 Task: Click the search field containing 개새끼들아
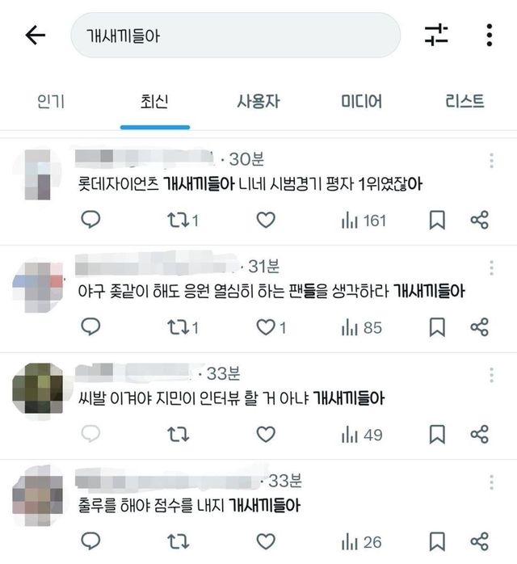236,36
